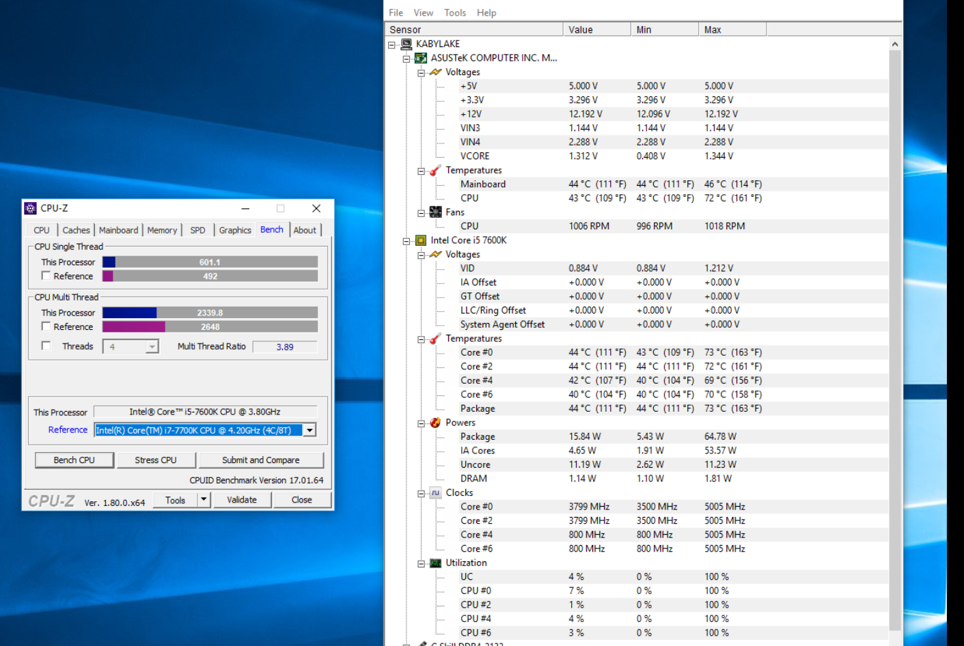Switch to the CPU tab in CPU-Z

click(42, 230)
